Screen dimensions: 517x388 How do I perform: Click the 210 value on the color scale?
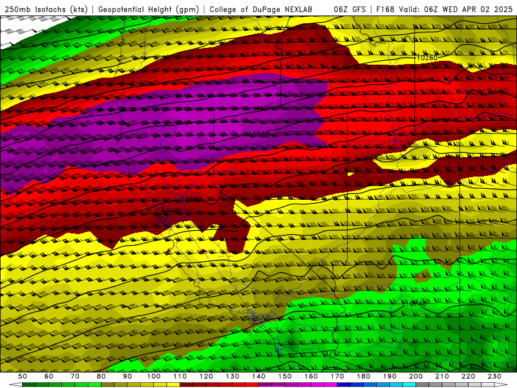coord(442,376)
